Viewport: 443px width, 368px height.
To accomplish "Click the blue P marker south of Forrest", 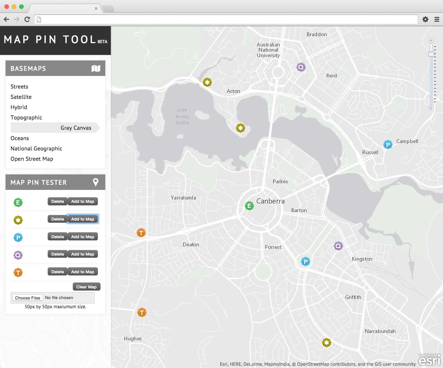I will 306,261.
